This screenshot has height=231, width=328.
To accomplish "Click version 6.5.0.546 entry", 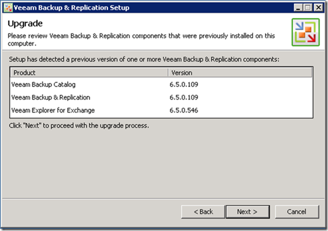I will [x=184, y=110].
